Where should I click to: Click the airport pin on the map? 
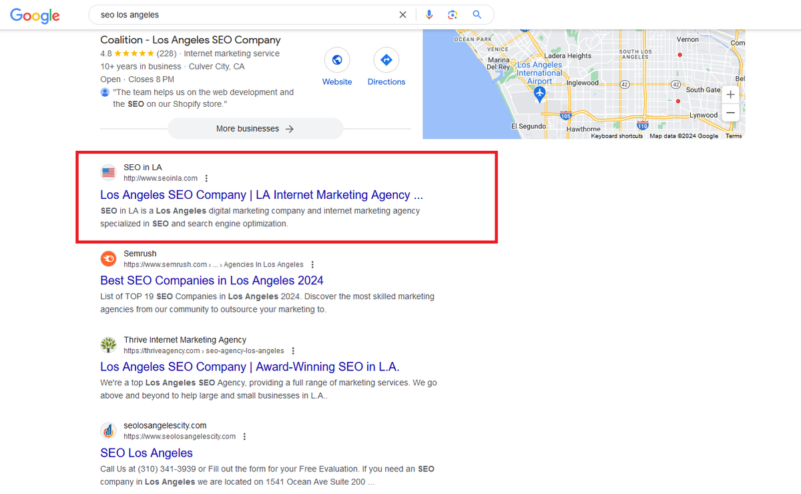click(540, 95)
